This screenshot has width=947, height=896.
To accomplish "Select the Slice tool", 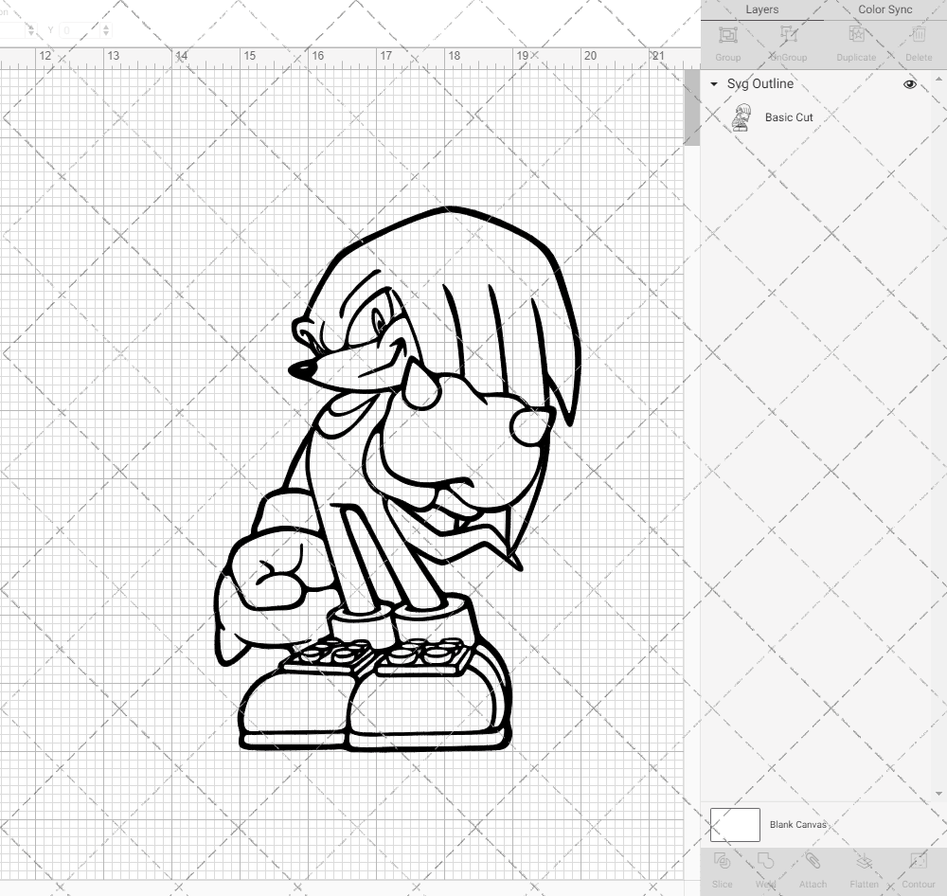I will 722,869.
